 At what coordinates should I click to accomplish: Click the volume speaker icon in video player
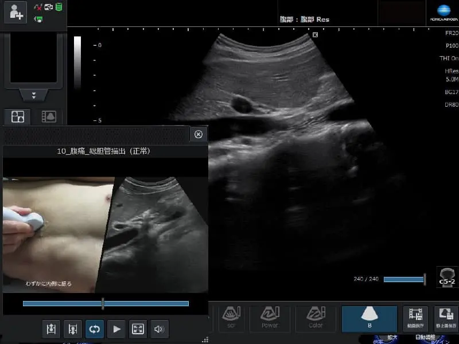(x=160, y=329)
